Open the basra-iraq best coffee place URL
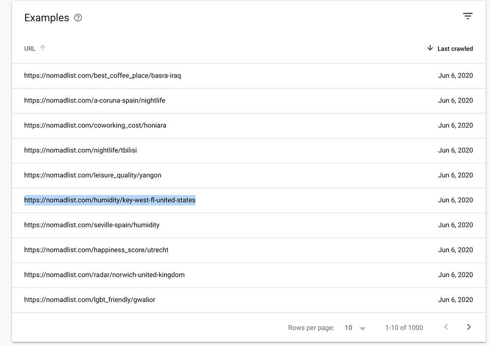The image size is (491, 346). click(103, 76)
